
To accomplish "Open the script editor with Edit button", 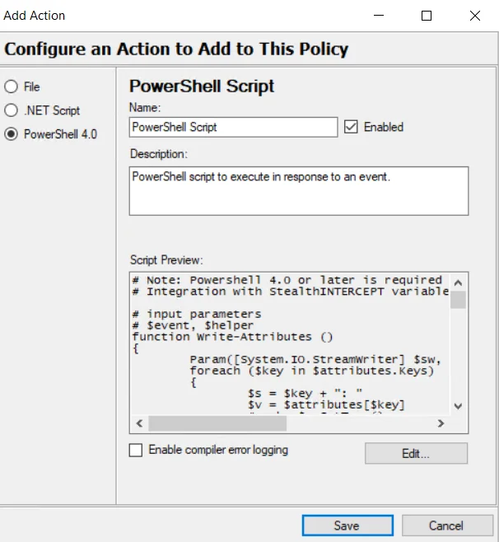I will click(x=416, y=453).
